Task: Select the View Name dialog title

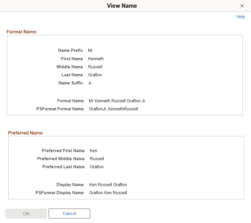Action: [122, 6]
